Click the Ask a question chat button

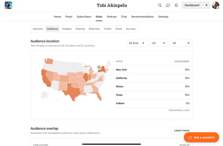click(x=201, y=137)
